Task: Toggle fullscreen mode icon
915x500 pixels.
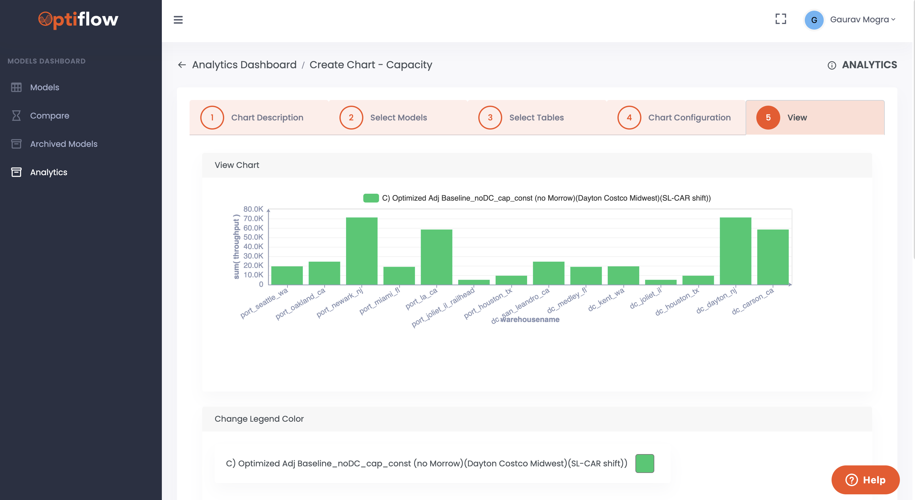Action: [x=780, y=19]
